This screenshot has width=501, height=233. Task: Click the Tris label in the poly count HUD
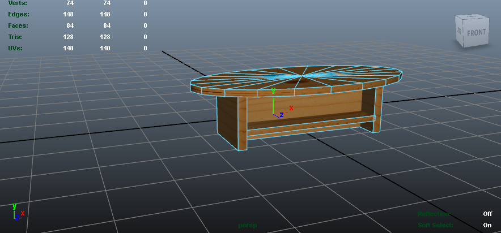(x=15, y=37)
